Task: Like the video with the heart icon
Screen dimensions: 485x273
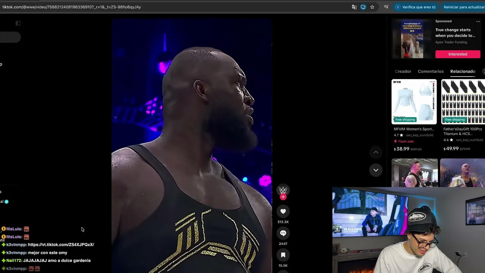Action: pyautogui.click(x=283, y=211)
